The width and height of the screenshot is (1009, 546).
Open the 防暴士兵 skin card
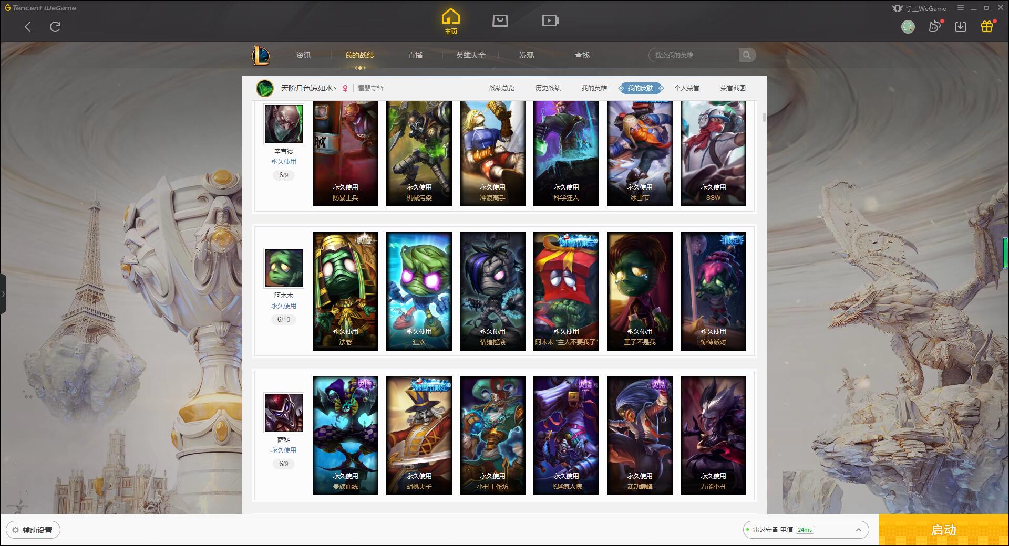[x=345, y=153]
